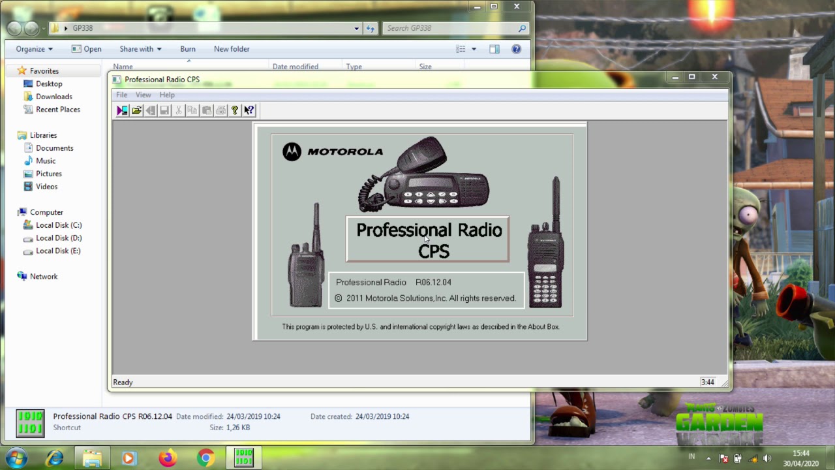Screen dimensions: 835x470
Task: Click the Read Device toolbar icon
Action: coord(122,110)
